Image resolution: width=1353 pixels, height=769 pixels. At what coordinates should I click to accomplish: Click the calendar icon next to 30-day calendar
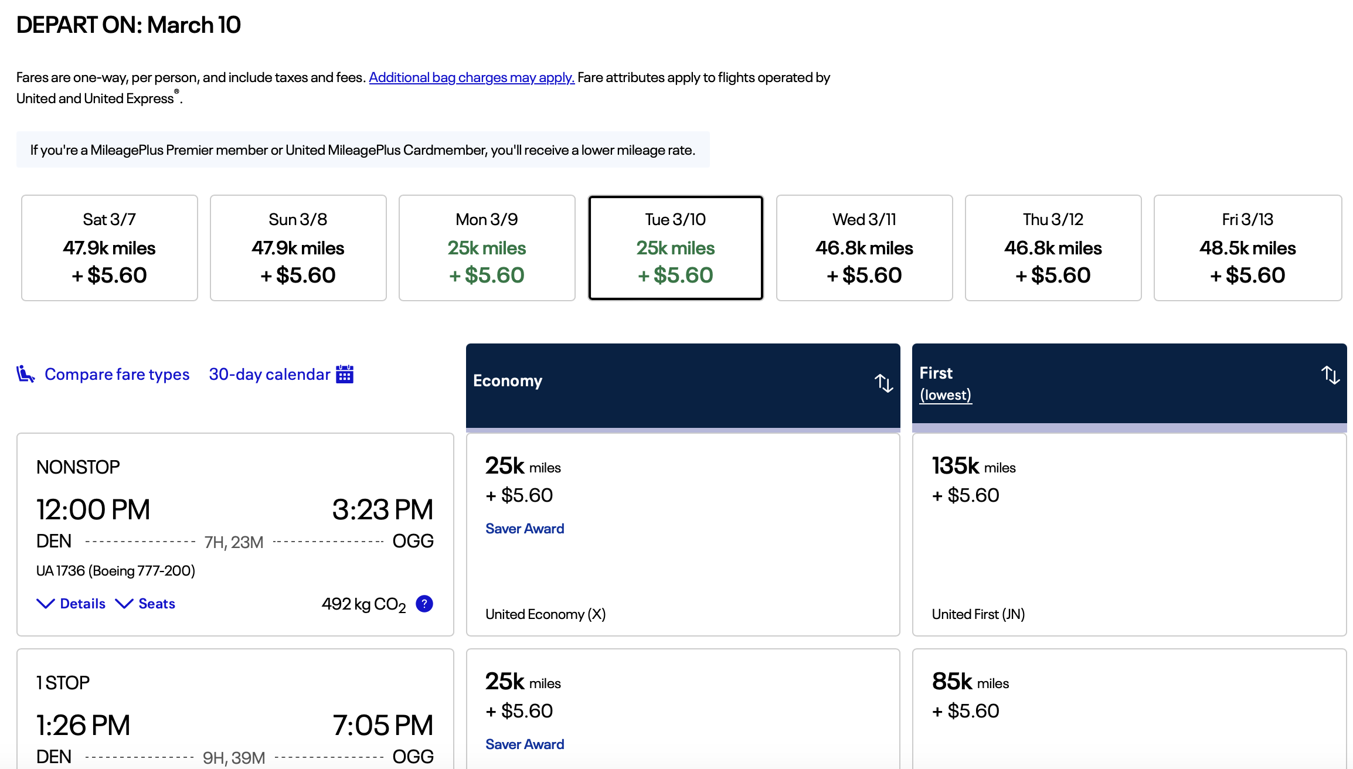point(345,374)
